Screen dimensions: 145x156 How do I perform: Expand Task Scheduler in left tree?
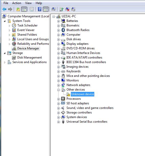tap(9, 26)
